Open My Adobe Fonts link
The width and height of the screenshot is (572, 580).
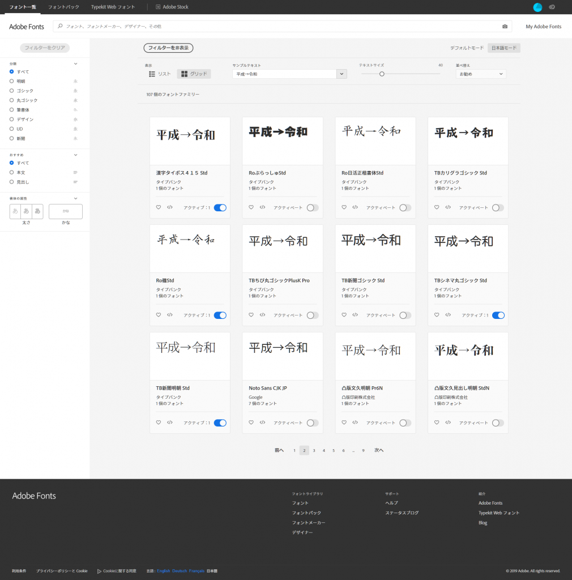(x=544, y=27)
